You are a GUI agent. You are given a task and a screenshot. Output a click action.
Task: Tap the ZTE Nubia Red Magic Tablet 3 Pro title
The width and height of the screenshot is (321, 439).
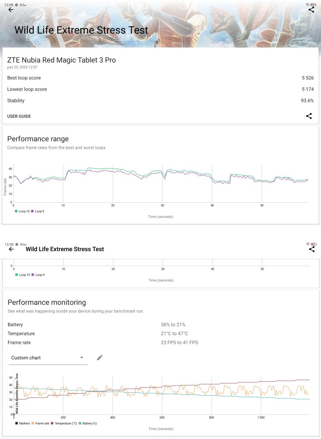pyautogui.click(x=61, y=60)
